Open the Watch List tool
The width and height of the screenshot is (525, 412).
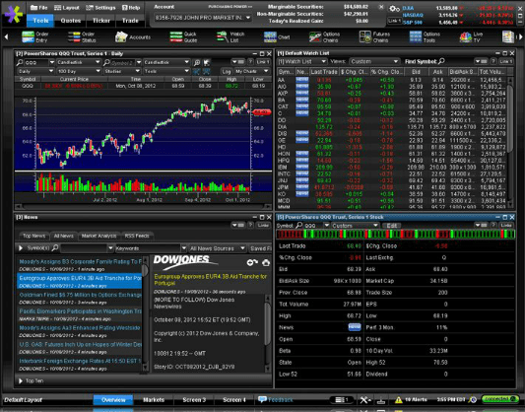(230, 36)
